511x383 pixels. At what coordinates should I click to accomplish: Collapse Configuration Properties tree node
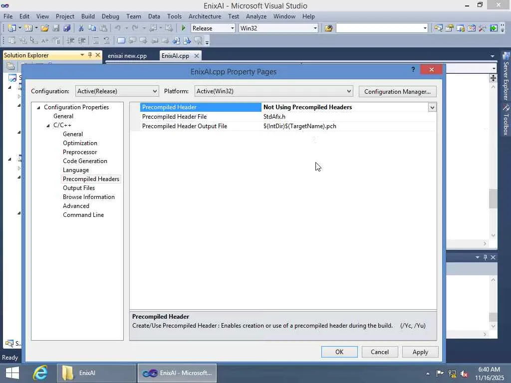[x=38, y=108]
